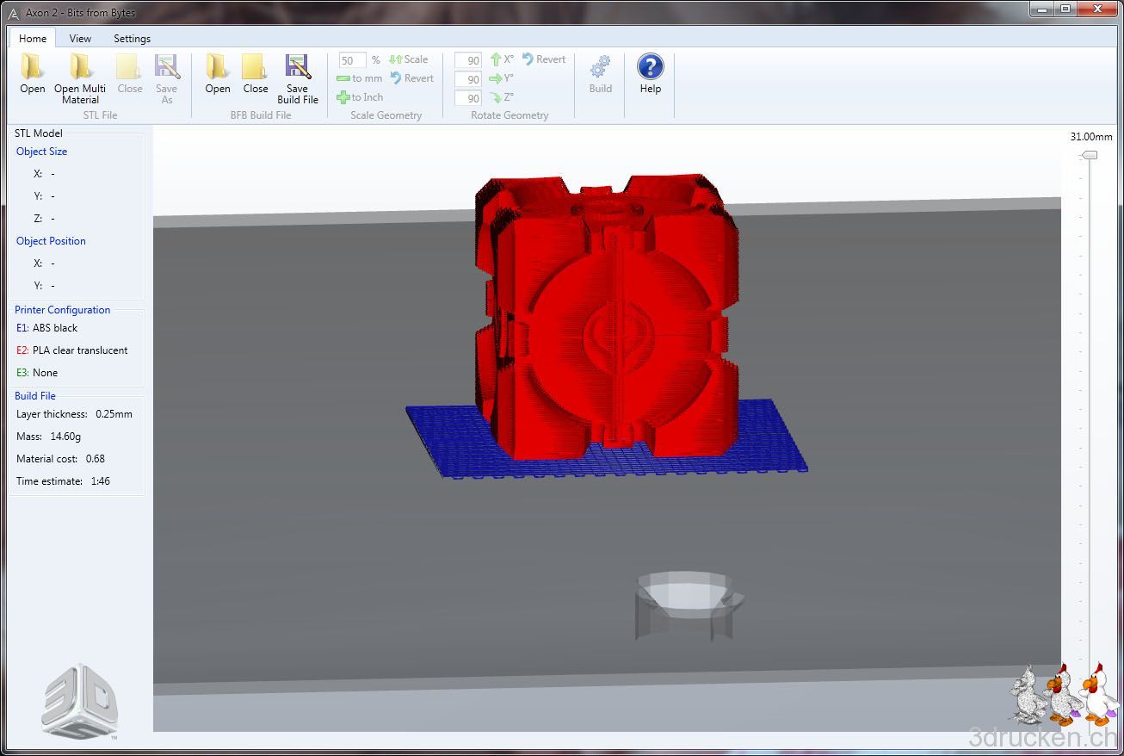Click the Mass 14.60g value
This screenshot has height=756, width=1124.
[65, 437]
